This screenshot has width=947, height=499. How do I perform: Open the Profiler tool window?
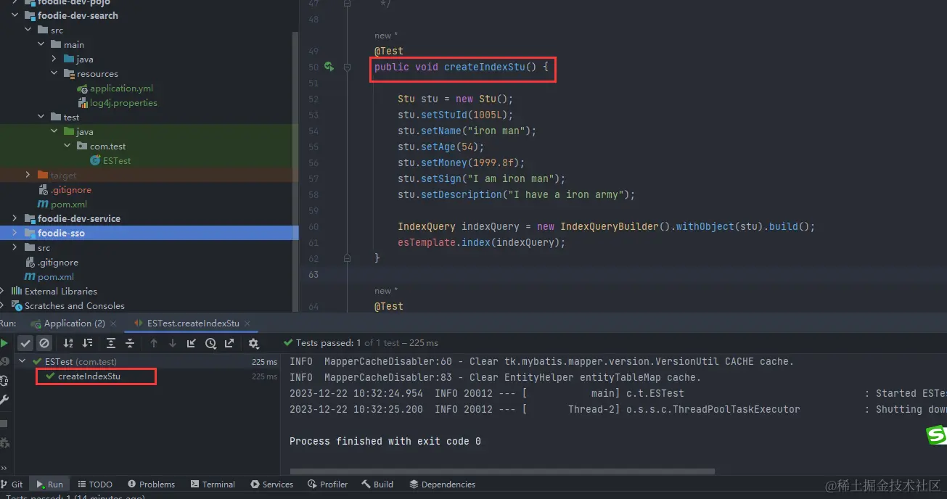[x=328, y=484]
